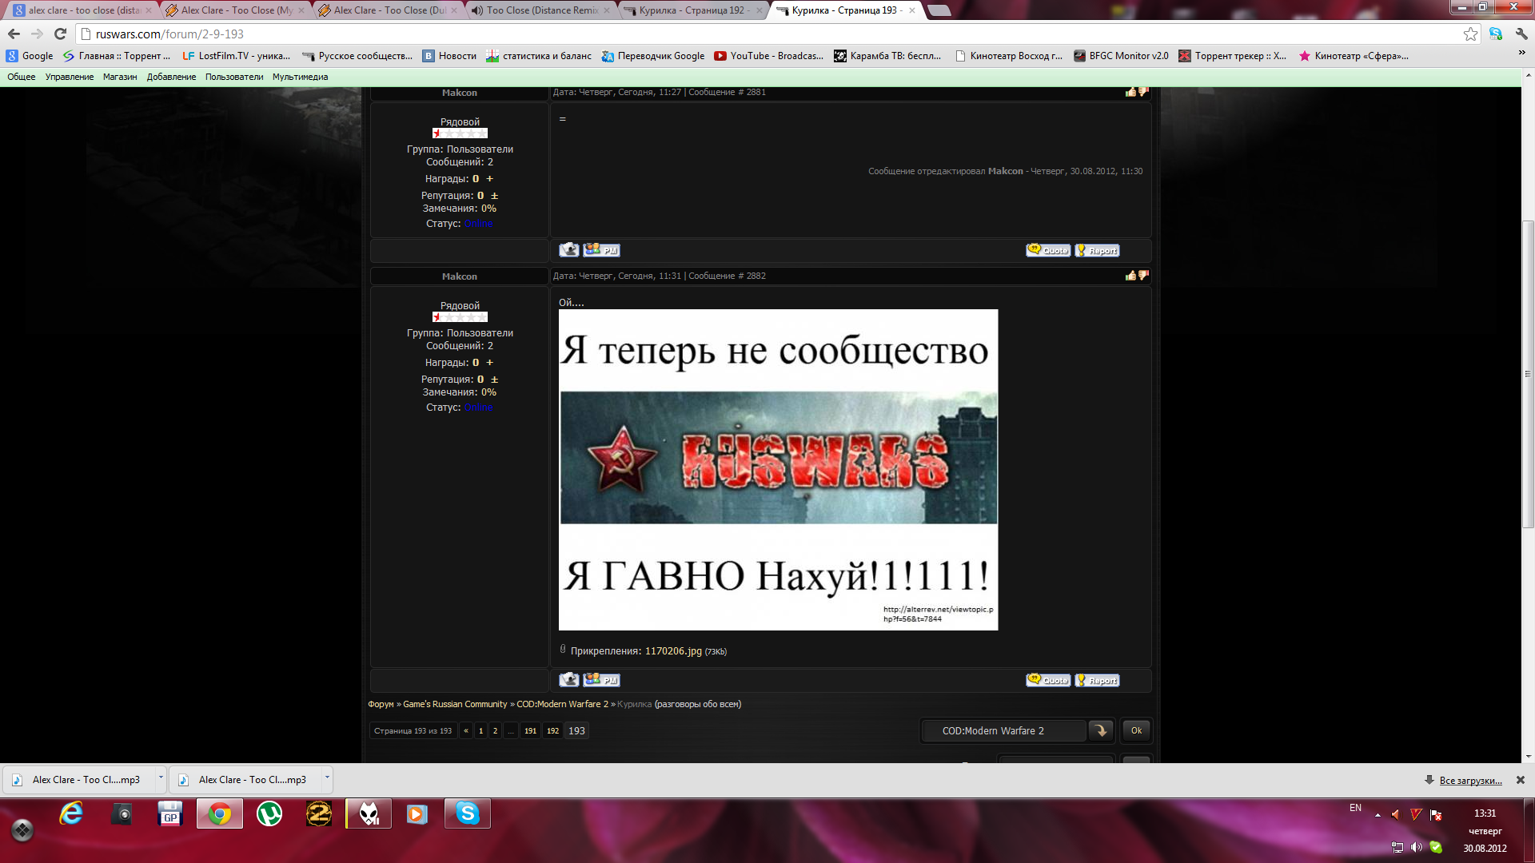Screen dimensions: 1535x863
Task: Send PM to Makcon under message 2882
Action: [601, 680]
